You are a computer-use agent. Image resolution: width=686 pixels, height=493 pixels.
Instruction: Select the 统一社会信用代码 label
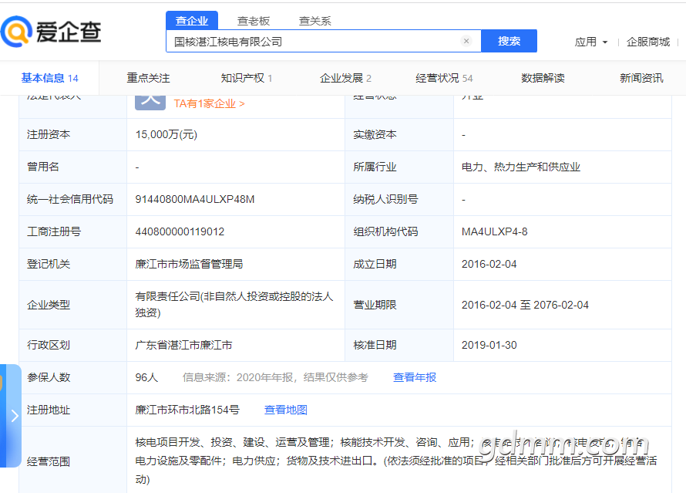pos(70,200)
